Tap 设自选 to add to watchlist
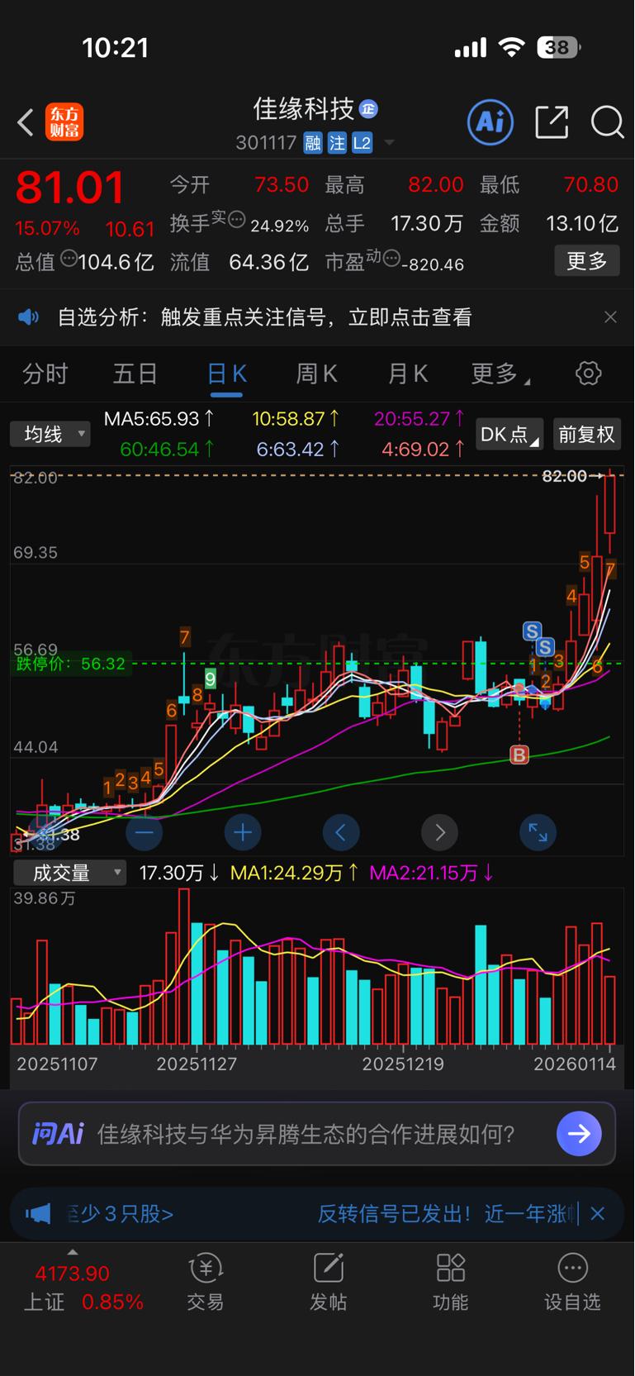635x1376 pixels. pyautogui.click(x=572, y=1283)
